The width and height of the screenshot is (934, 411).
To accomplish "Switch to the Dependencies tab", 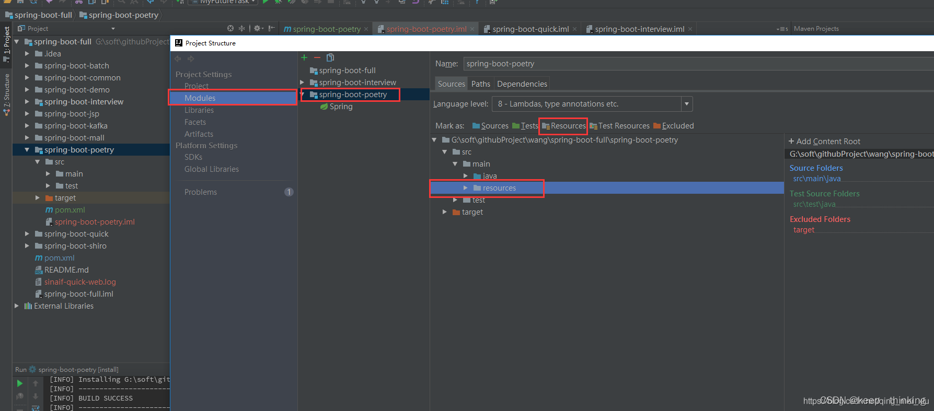I will (x=522, y=84).
